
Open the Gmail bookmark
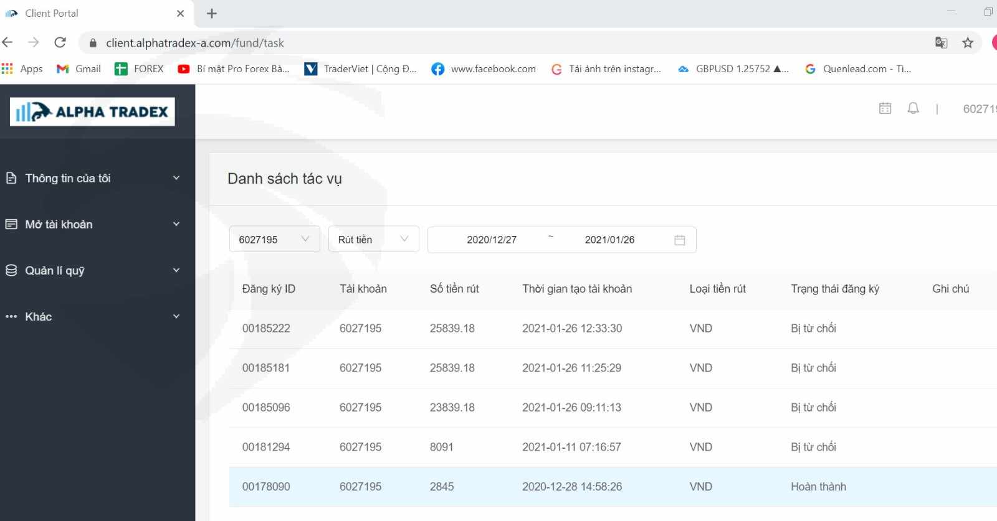79,69
